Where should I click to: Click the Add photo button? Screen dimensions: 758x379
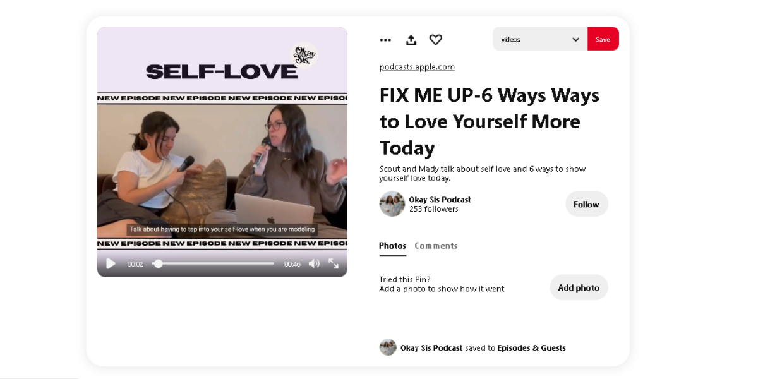pos(579,287)
